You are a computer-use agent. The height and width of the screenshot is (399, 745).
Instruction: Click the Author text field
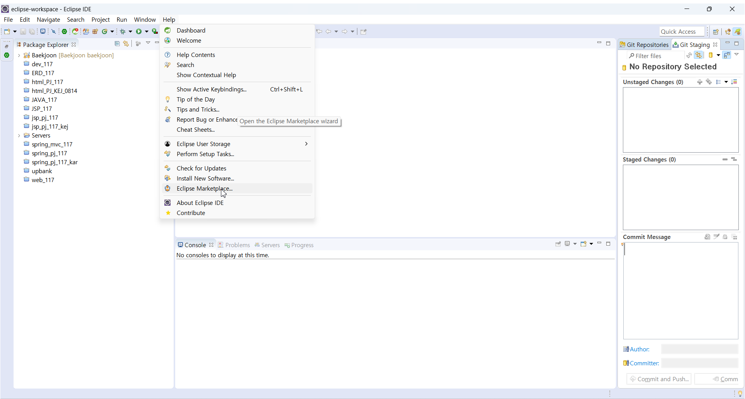click(x=699, y=349)
